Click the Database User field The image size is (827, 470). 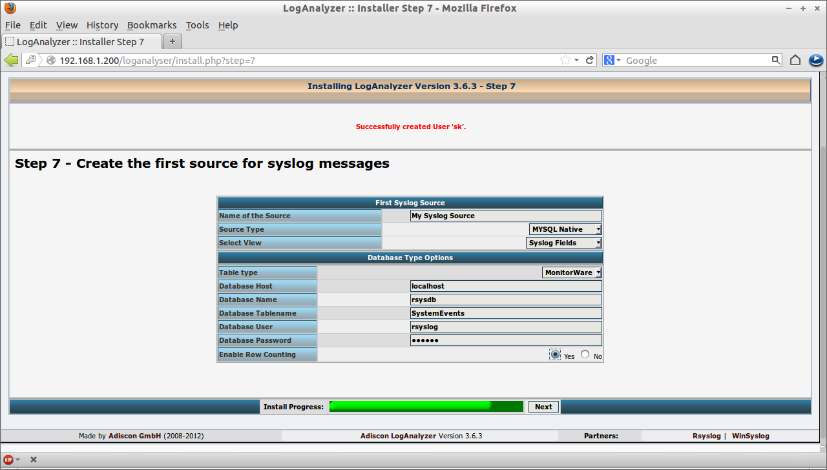coord(506,327)
